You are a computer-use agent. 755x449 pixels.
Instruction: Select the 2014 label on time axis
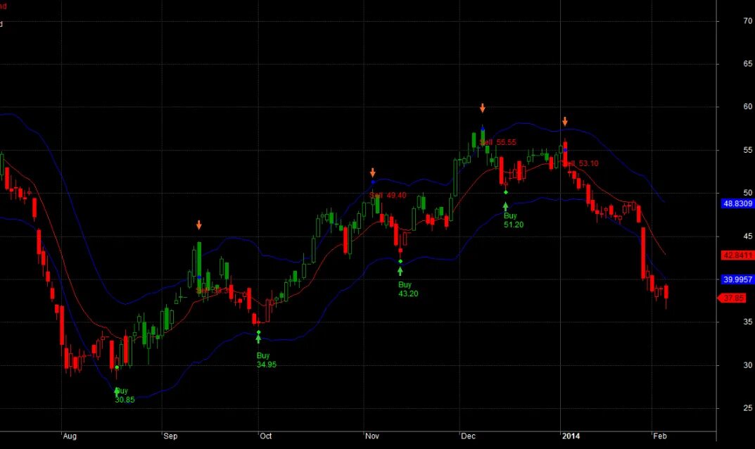[x=572, y=436]
